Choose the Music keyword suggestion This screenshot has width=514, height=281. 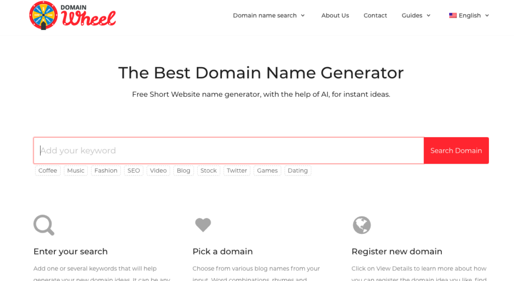[76, 170]
